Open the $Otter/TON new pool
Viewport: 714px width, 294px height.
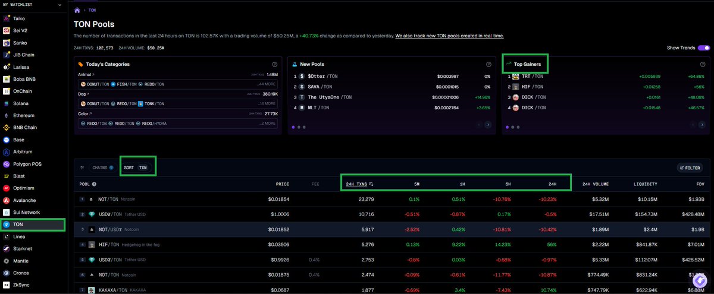click(x=392, y=76)
